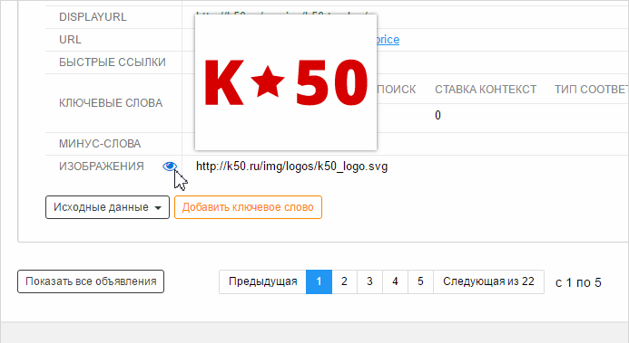Select the k50_logo.svg image URL text
Screen dimensions: 629x343
tap(291, 167)
